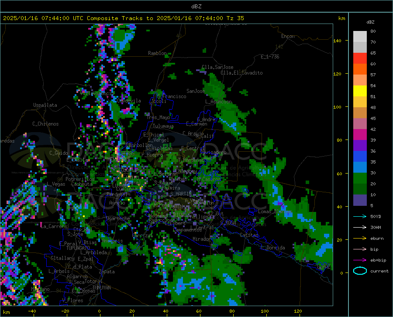Click the TUNUYAN place label

[x=101, y=287]
